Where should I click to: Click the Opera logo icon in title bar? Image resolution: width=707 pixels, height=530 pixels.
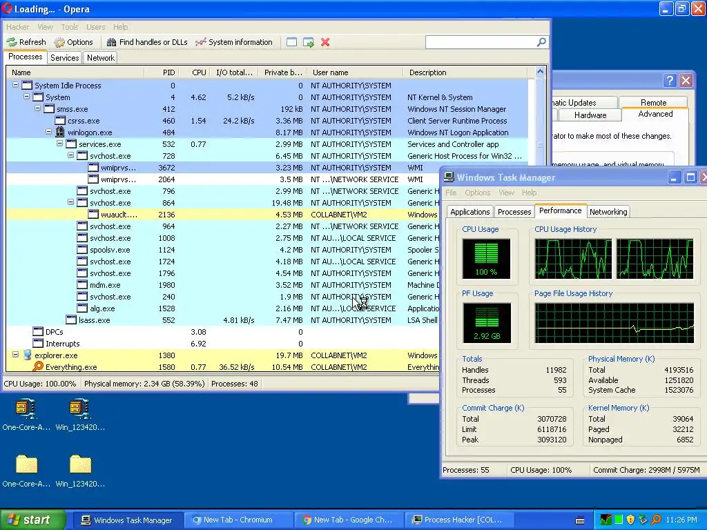7,8
